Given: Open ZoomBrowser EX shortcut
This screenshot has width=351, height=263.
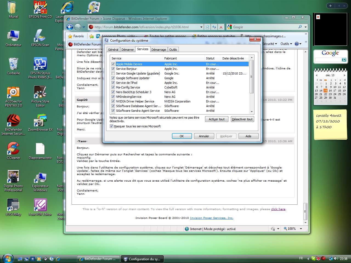Looking at the screenshot, I should 40,122.
